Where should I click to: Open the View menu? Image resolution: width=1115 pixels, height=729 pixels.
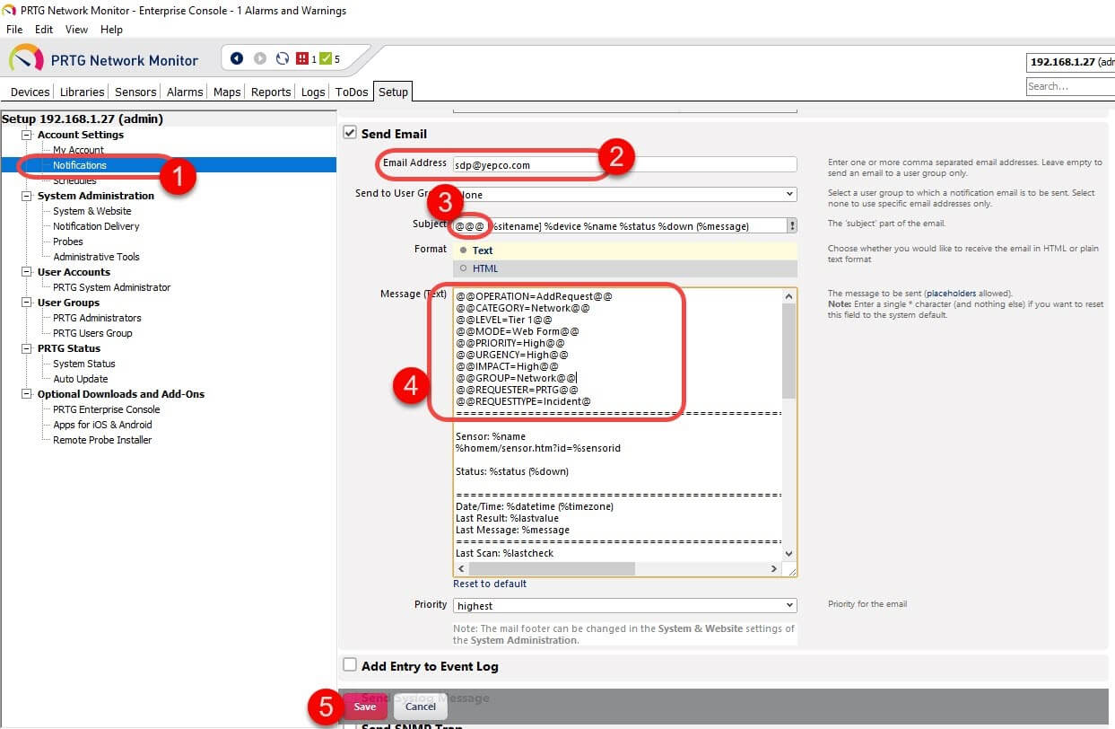76,30
